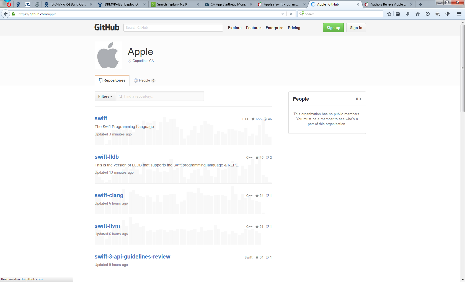Expand the URL bar history dropdown arrow
Image resolution: width=465 pixels, height=282 pixels.
(x=283, y=14)
